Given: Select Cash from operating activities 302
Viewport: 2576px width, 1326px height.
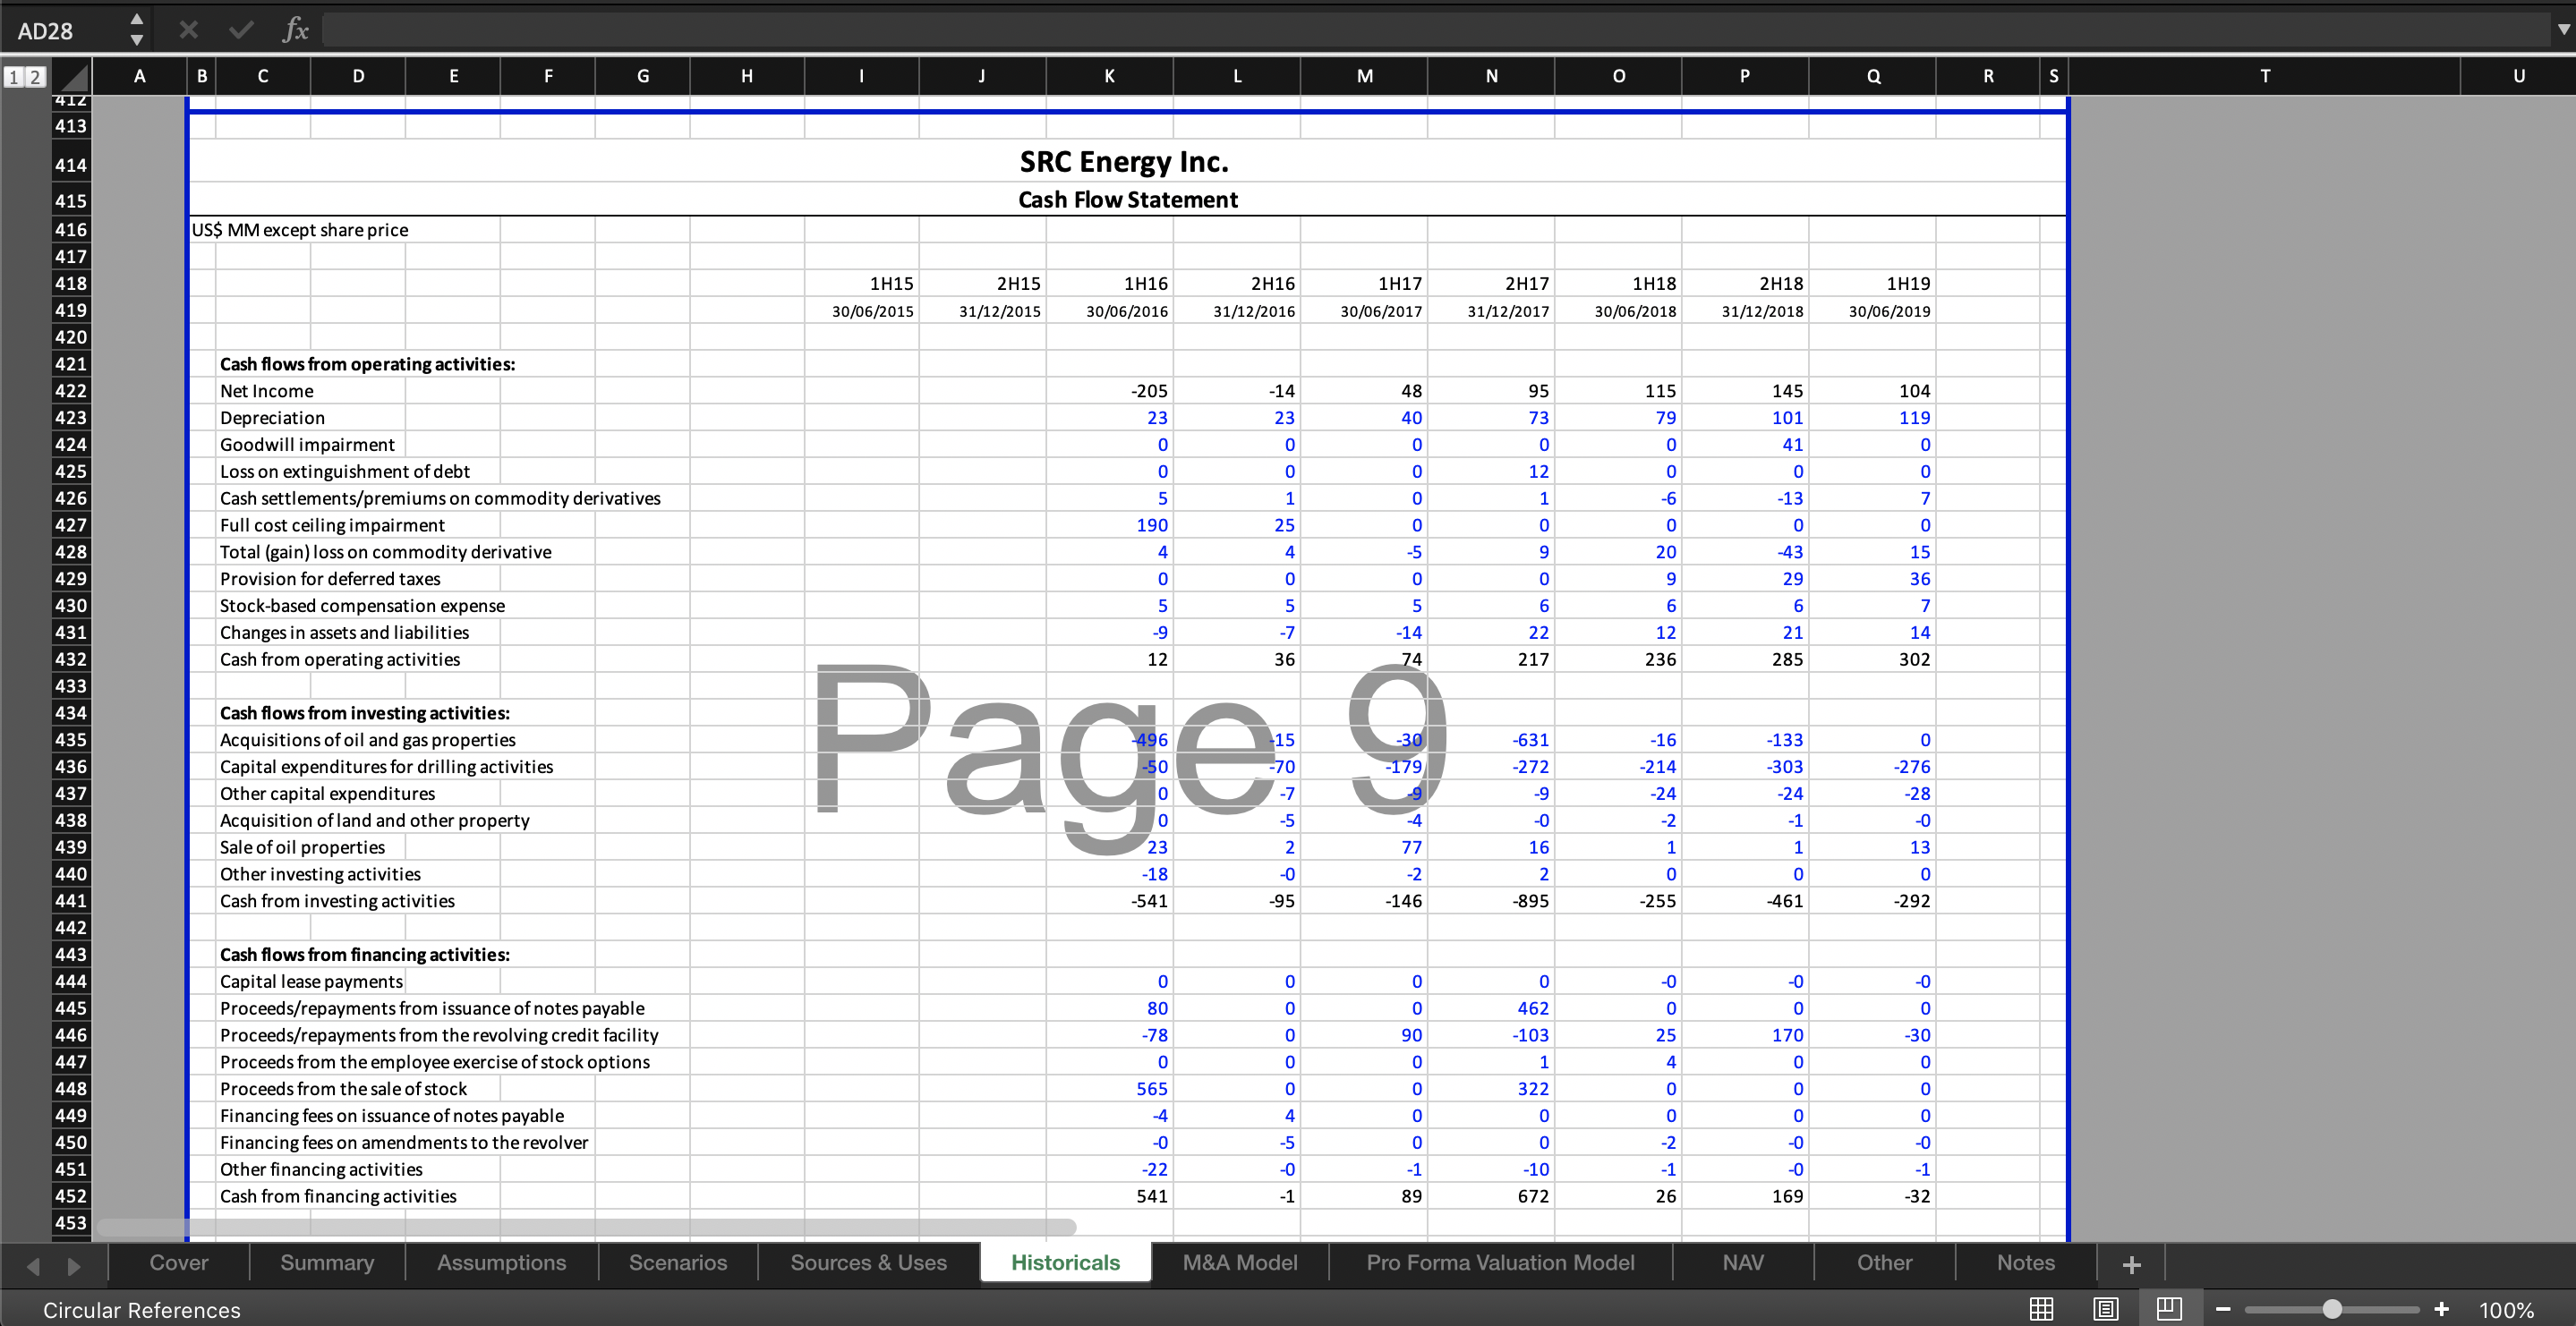Looking at the screenshot, I should pos(1873,659).
